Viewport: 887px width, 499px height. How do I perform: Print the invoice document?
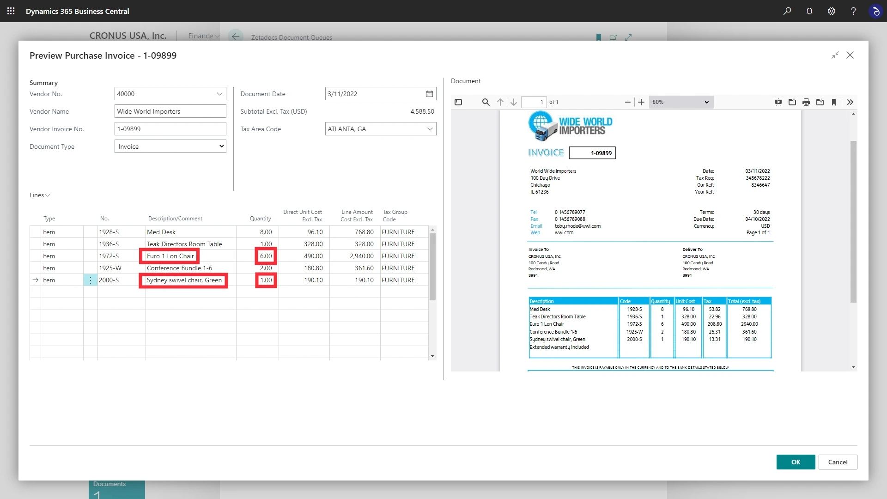pos(806,102)
